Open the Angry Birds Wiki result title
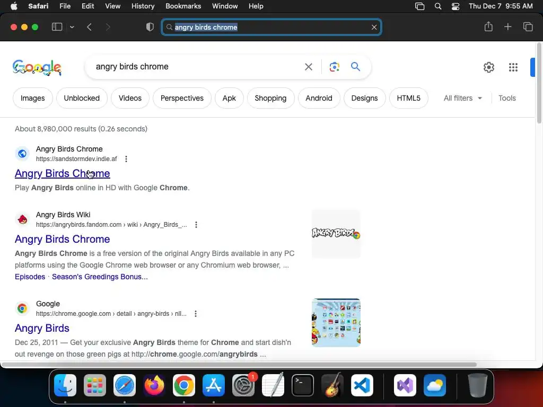Viewport: 543px width, 407px height. coord(63,239)
